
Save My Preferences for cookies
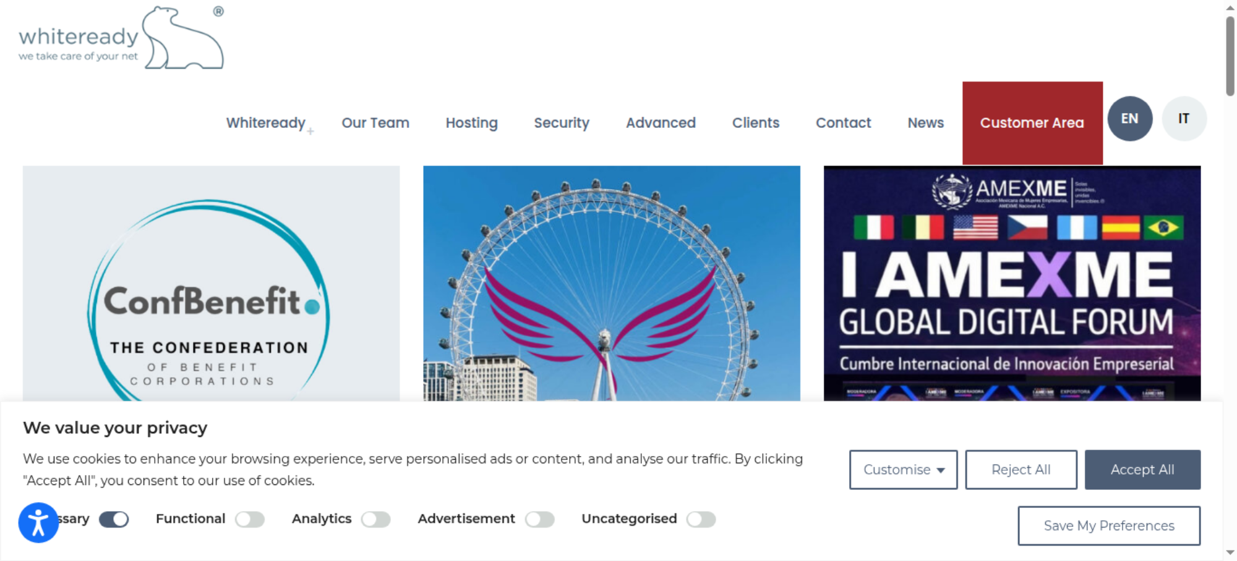(x=1109, y=526)
